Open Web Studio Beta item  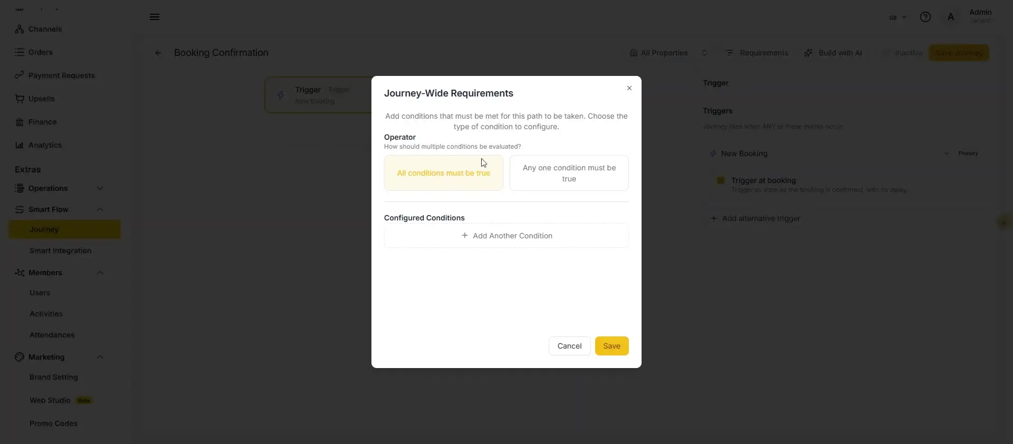point(61,400)
